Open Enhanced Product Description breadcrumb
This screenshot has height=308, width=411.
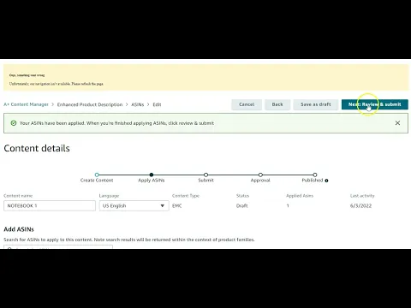(90, 104)
